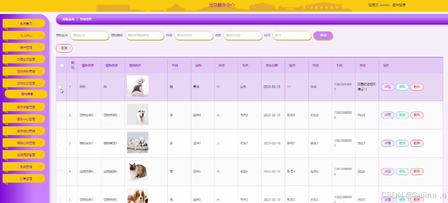Click the 删除 button above the table
The height and width of the screenshot is (203, 448).
(64, 48)
